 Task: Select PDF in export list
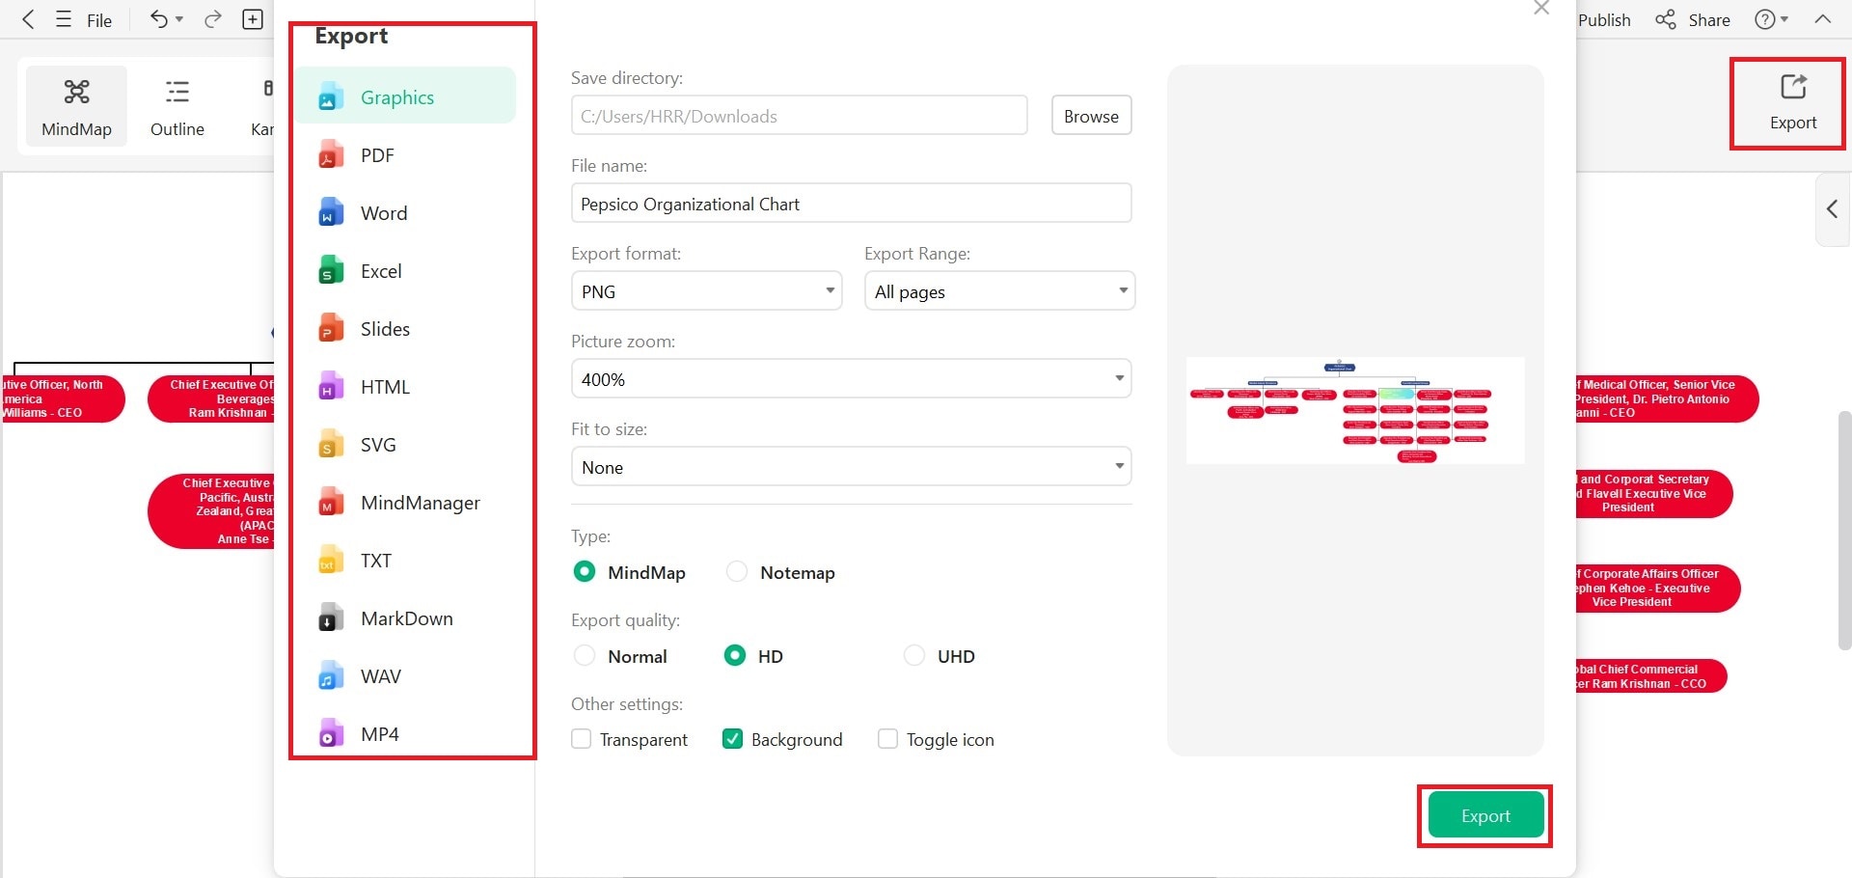pyautogui.click(x=377, y=155)
